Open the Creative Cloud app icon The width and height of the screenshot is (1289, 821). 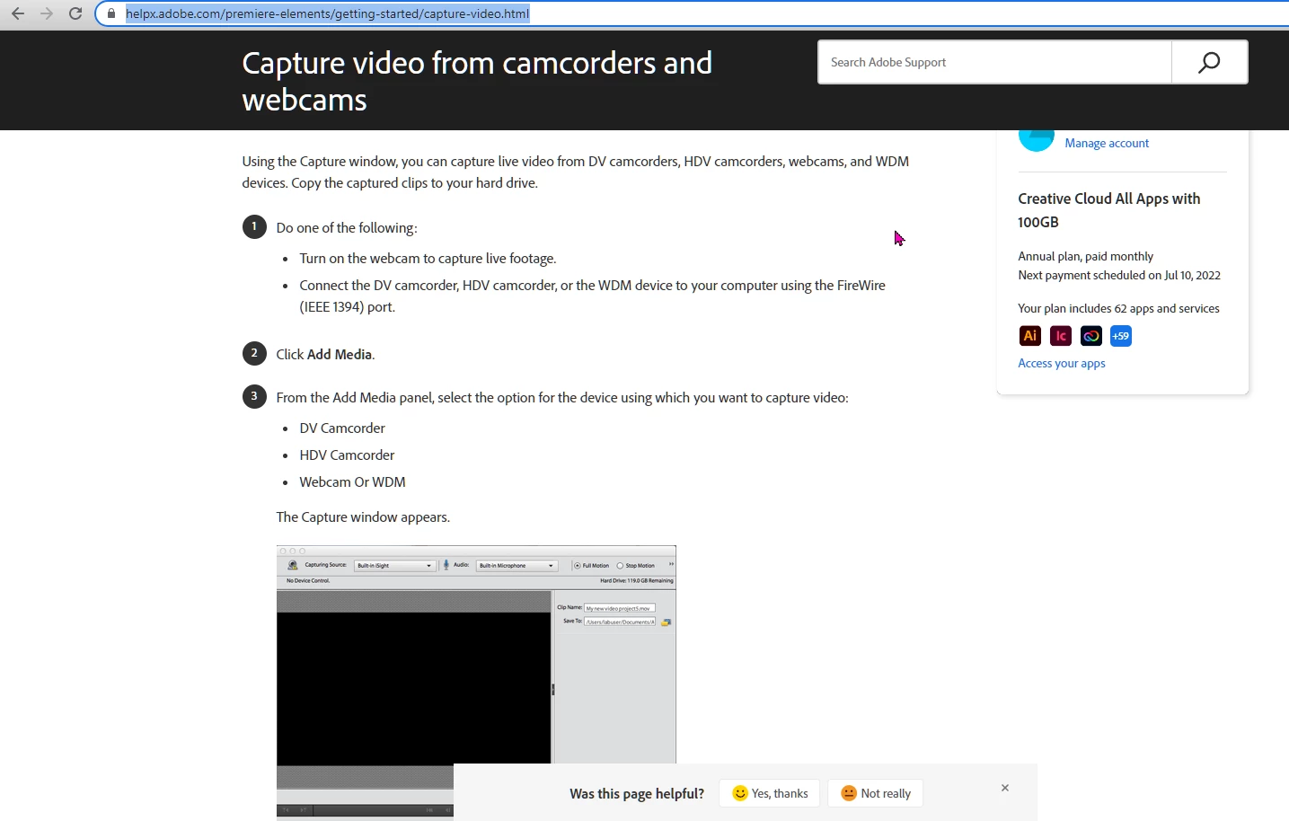pos(1091,336)
